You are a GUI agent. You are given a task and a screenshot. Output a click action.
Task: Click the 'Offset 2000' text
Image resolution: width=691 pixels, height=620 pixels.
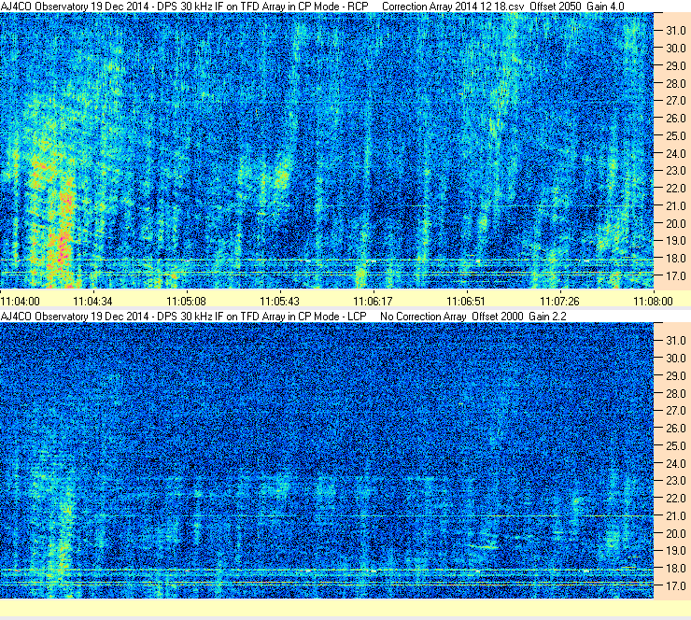tap(498, 317)
